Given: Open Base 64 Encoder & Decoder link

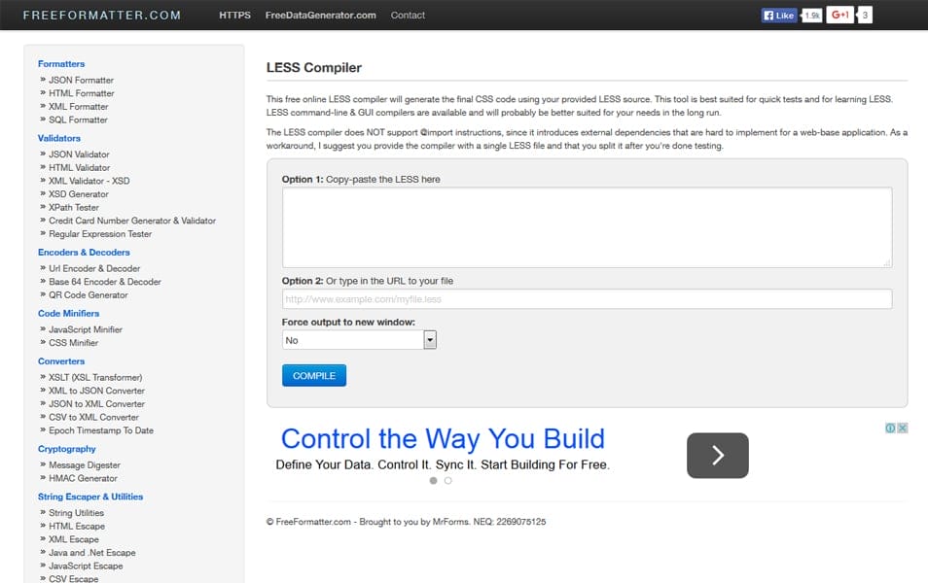Looking at the screenshot, I should click(x=105, y=282).
